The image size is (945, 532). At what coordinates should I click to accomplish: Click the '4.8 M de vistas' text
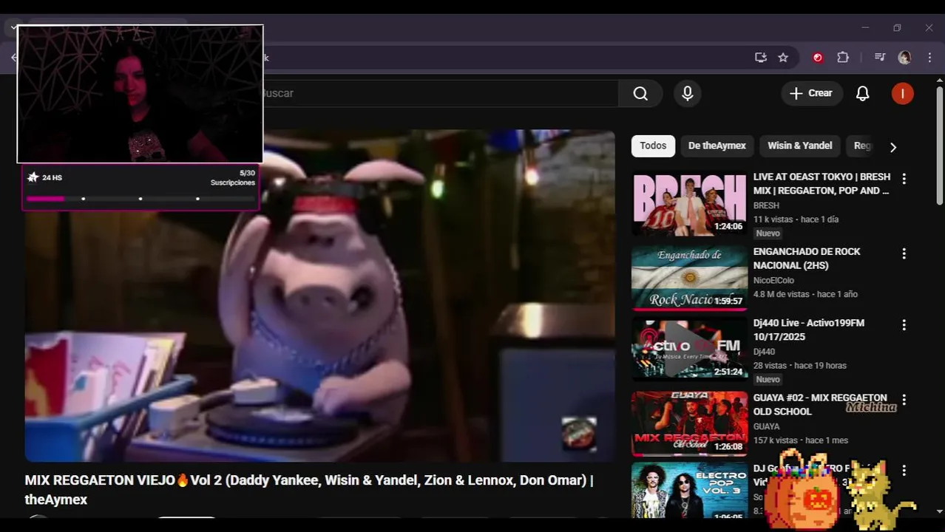(782, 294)
